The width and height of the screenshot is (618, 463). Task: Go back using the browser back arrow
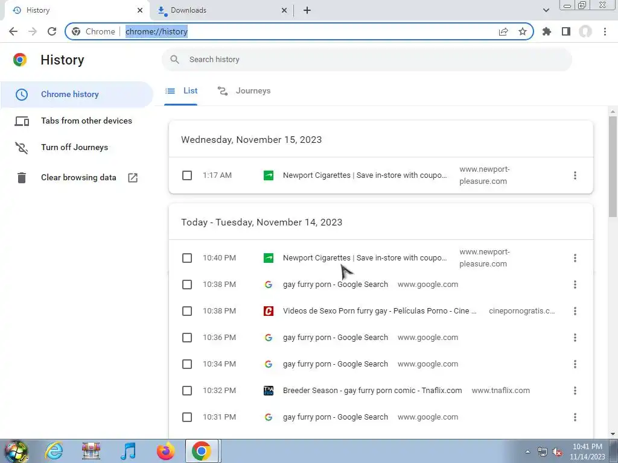coord(13,31)
